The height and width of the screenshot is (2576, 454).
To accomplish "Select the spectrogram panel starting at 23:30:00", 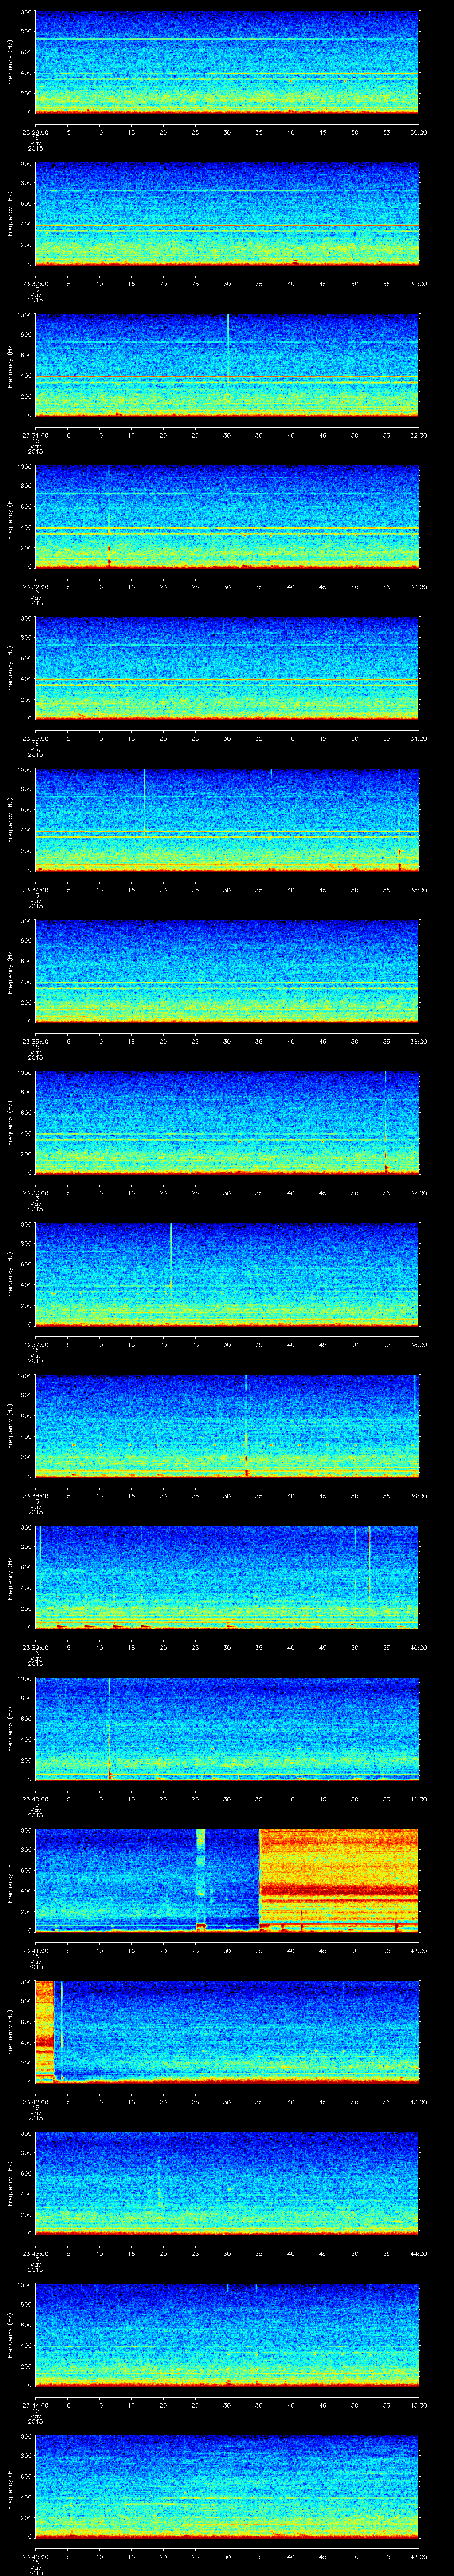I will pos(227,214).
